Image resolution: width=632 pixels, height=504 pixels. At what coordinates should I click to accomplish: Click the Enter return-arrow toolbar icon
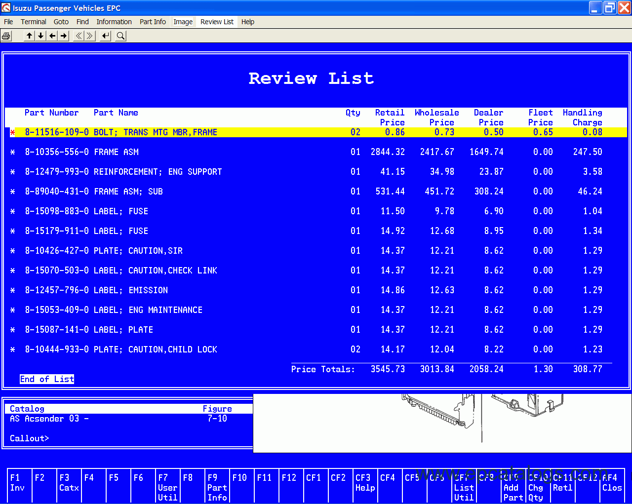click(x=106, y=36)
